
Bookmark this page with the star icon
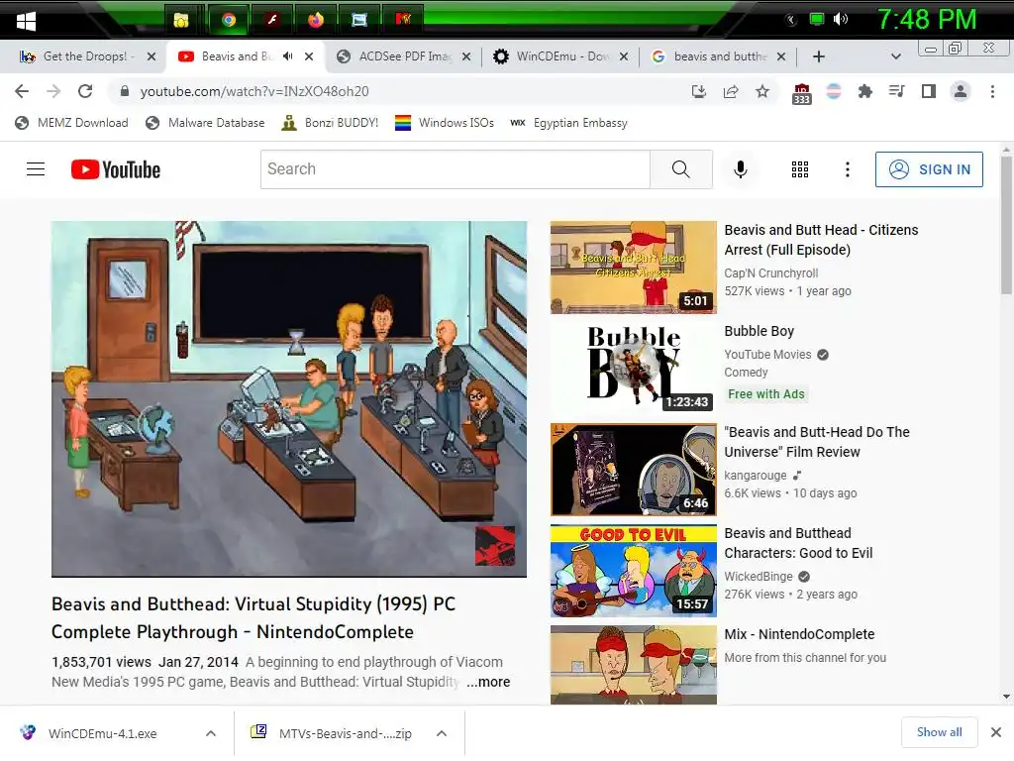pos(762,91)
